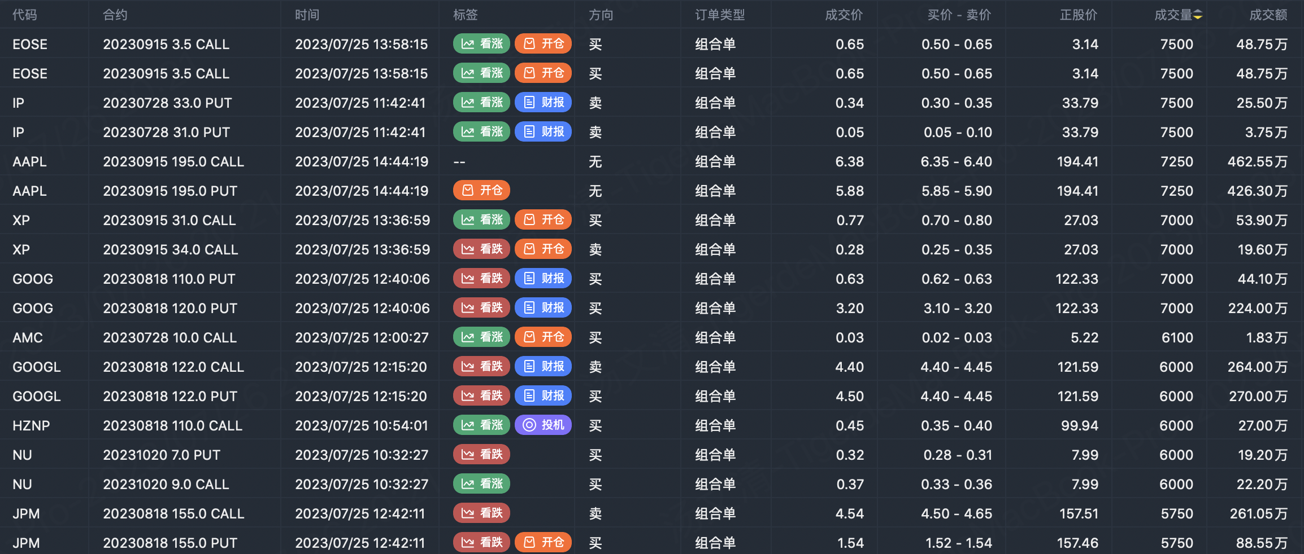This screenshot has height=554, width=1304.
Task: Click the 看涨 tag on HZNP row
Action: tap(481, 425)
